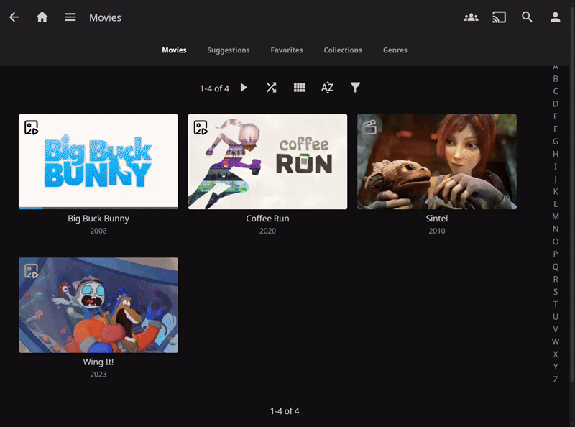
Task: Open the Wing It! poster
Action: point(98,305)
